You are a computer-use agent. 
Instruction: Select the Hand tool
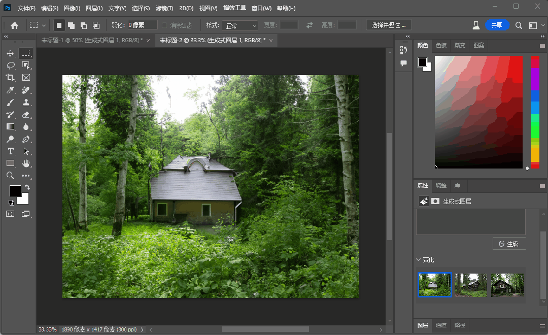click(26, 163)
